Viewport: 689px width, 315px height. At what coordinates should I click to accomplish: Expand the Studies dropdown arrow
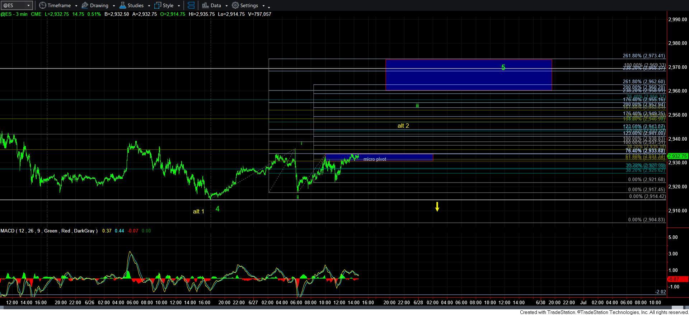click(149, 6)
